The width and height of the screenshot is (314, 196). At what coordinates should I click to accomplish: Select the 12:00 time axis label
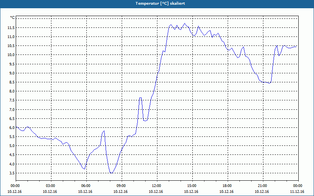click(157, 186)
